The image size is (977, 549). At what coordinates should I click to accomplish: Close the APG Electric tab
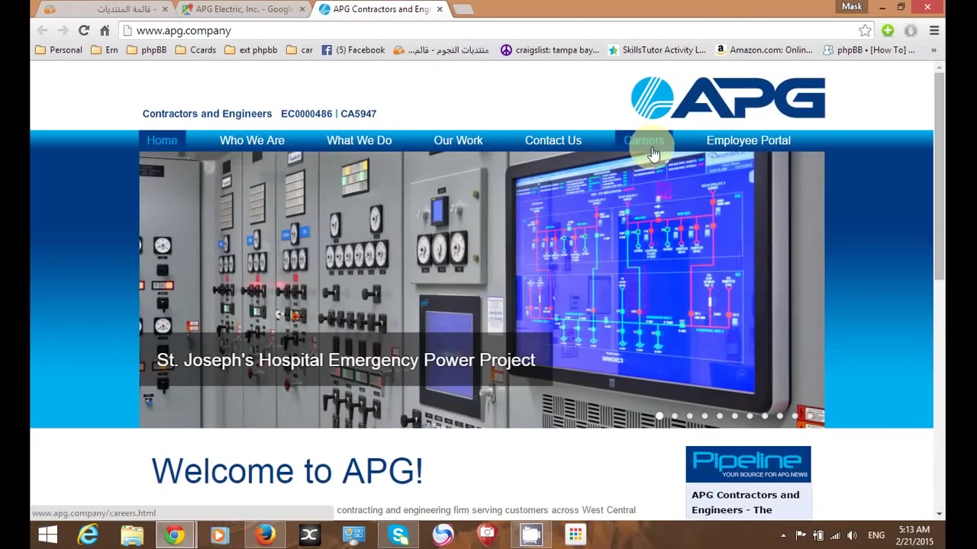(302, 9)
